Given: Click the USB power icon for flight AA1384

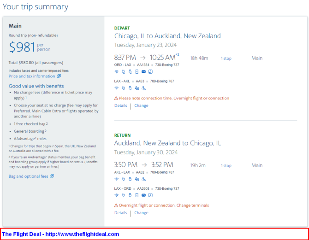Looking at the screenshot, I should point(130,72).
